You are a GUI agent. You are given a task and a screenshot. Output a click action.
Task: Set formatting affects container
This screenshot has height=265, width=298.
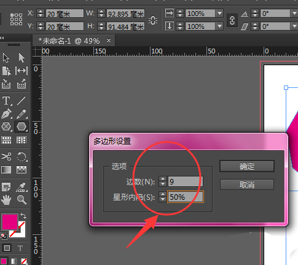pos(7,248)
